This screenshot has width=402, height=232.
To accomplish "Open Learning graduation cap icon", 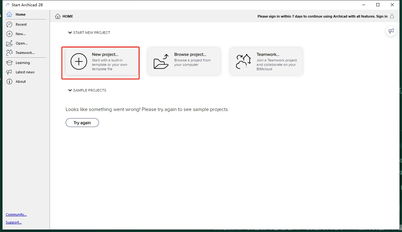I will [x=9, y=63].
